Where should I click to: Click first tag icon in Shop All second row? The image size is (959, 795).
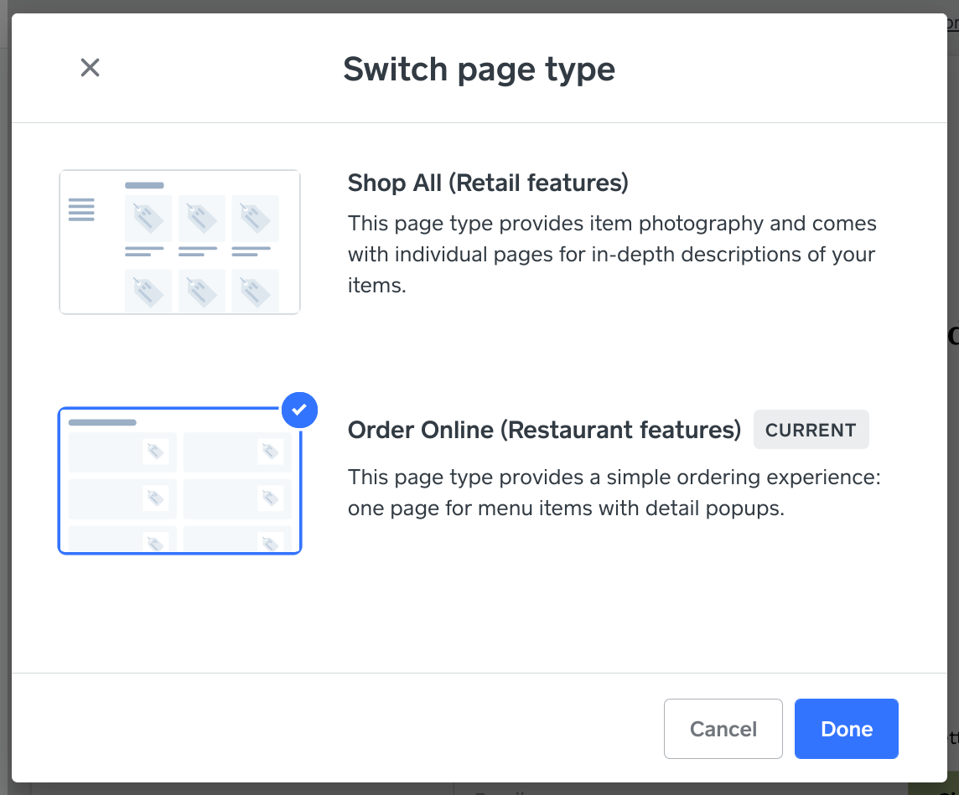148,292
